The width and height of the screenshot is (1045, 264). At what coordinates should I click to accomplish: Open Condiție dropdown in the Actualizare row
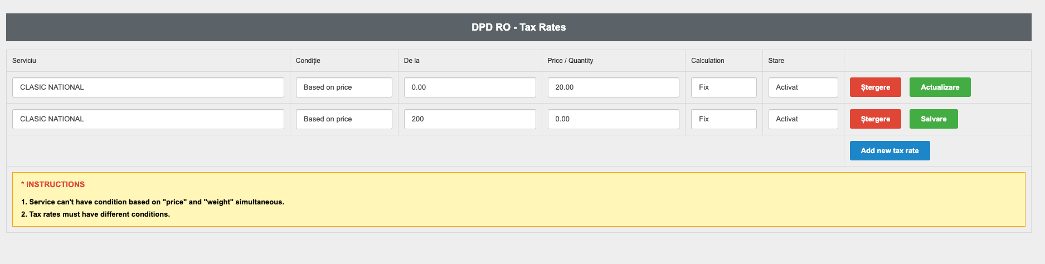(x=344, y=87)
